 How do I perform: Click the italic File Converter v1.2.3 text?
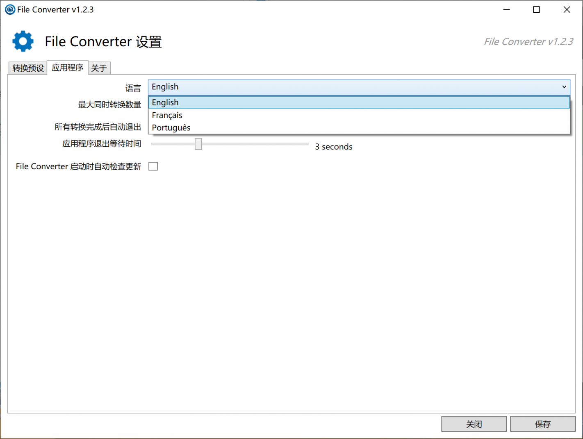click(x=528, y=42)
